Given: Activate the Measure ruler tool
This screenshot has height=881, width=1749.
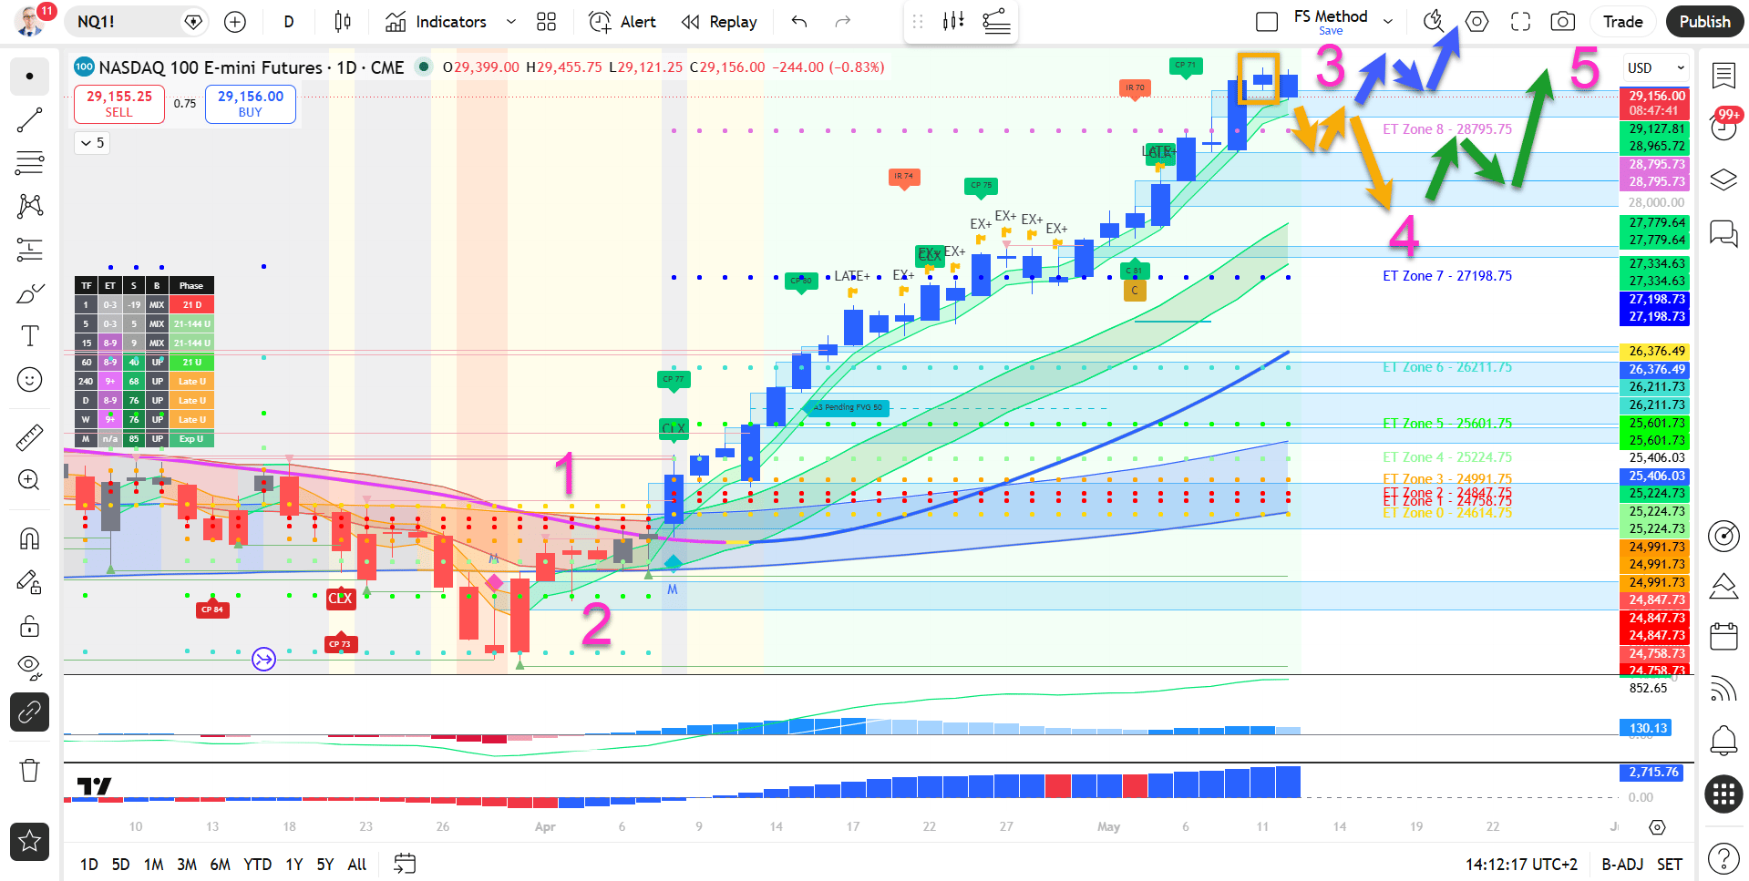Looking at the screenshot, I should [29, 438].
